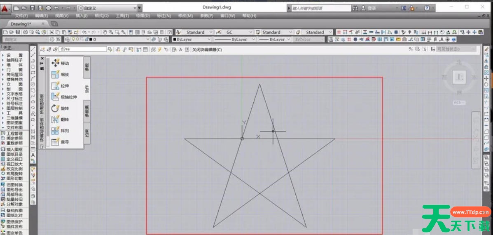Open the 标注(N) menu
Screen dimensions: 493x235
(x=164, y=16)
